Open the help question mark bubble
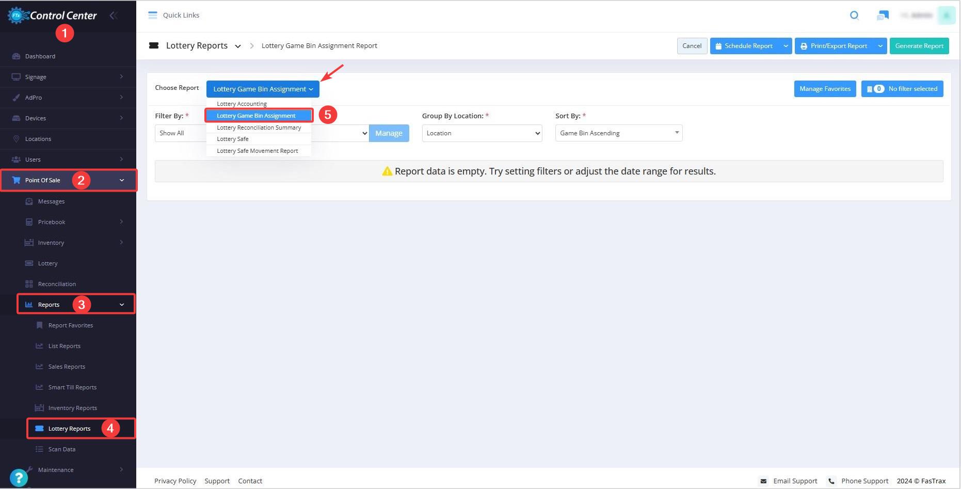The width and height of the screenshot is (961, 489). [19, 478]
